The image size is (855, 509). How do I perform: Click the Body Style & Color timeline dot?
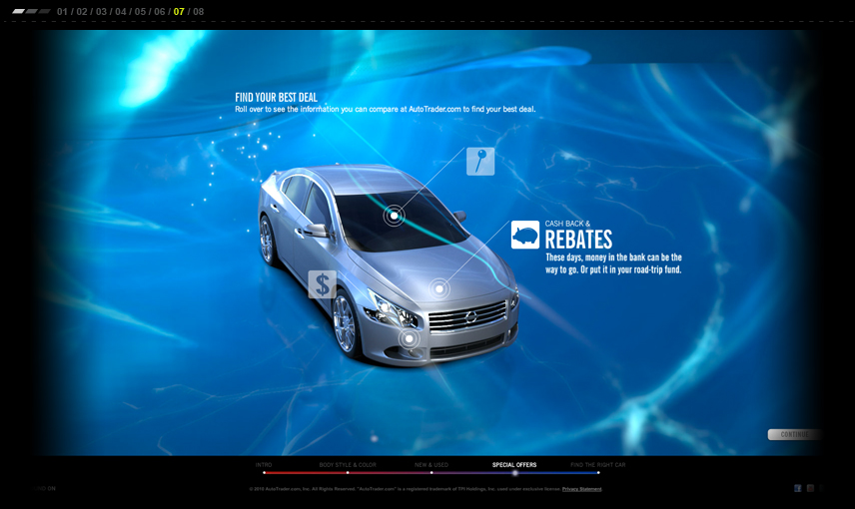point(348,473)
